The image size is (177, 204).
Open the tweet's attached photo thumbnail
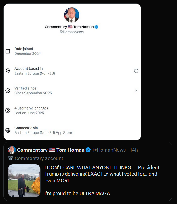(x=24, y=180)
